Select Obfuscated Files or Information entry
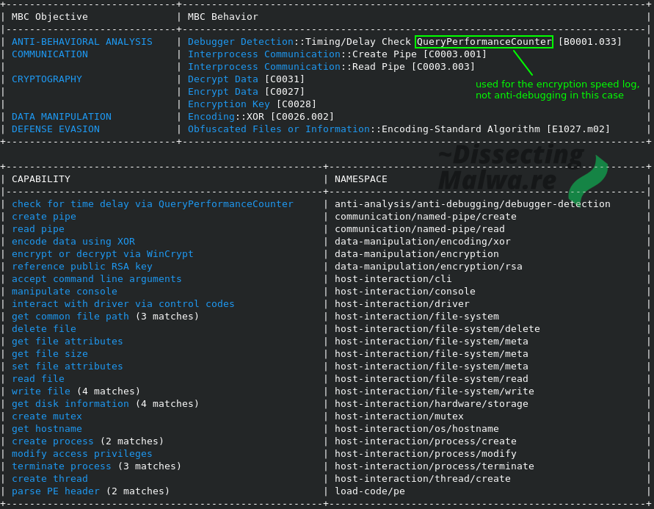 pyautogui.click(x=279, y=129)
